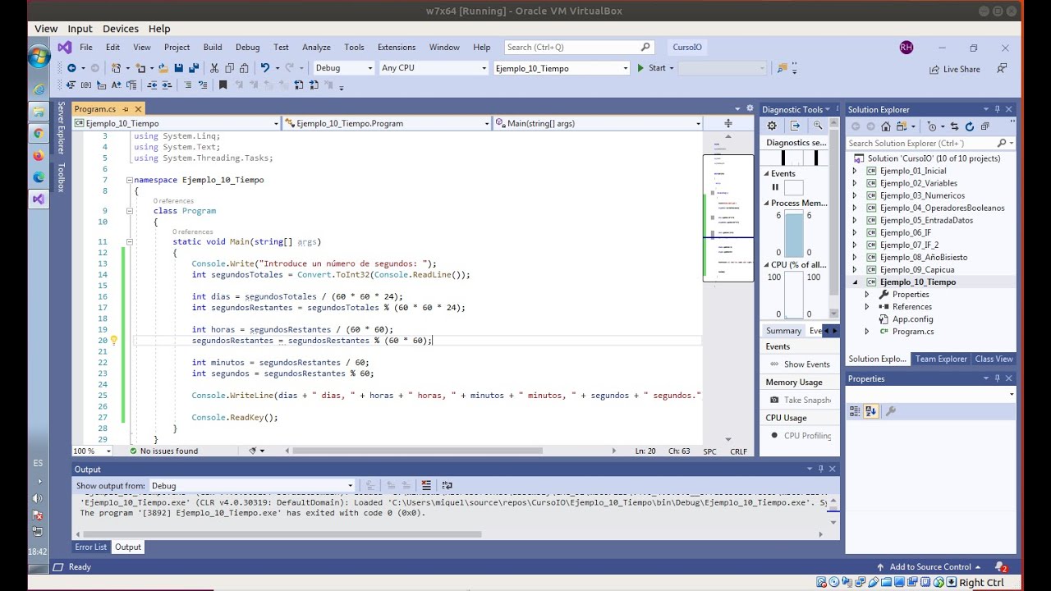
Task: Switch to the Team Explorer tab
Action: pyautogui.click(x=941, y=359)
